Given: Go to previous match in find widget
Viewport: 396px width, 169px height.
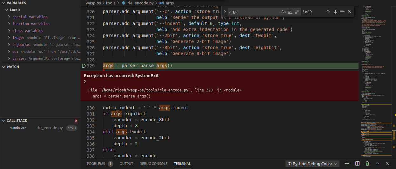Looking at the screenshot, I should click(328, 12).
